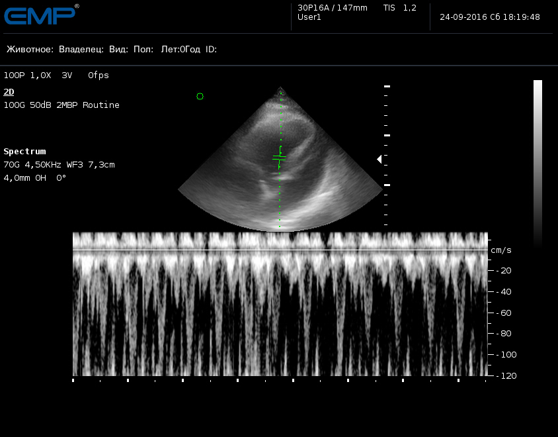The height and width of the screenshot is (437, 558).
Task: Click the Лет:0Год age field
Action: [180, 49]
